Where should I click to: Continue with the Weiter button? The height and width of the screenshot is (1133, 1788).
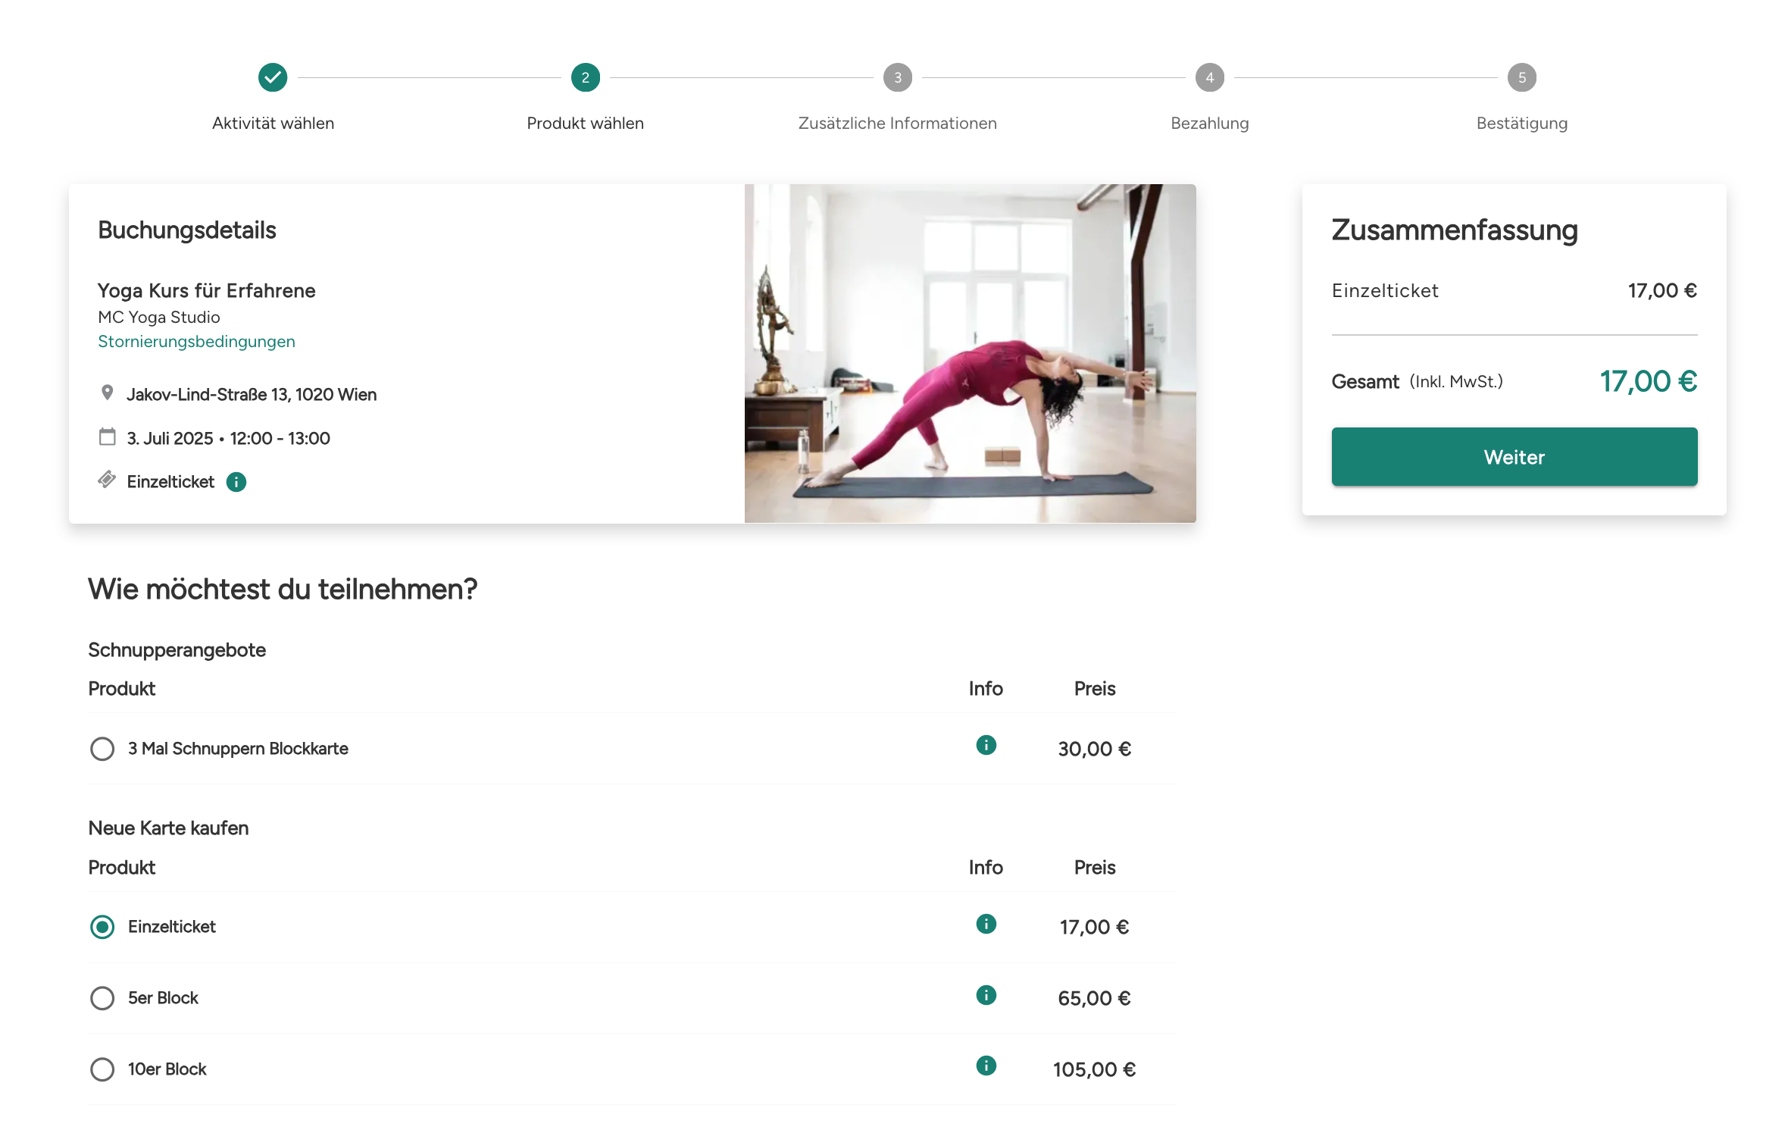pos(1514,457)
